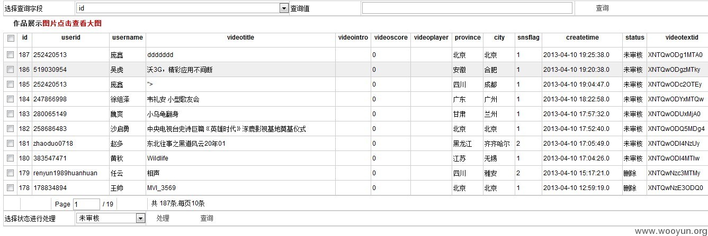Click the bottom 查询 button
The height and width of the screenshot is (236, 708).
(207, 218)
